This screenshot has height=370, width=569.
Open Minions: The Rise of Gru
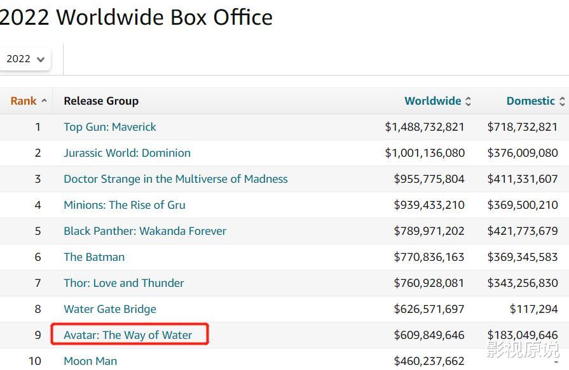(125, 205)
